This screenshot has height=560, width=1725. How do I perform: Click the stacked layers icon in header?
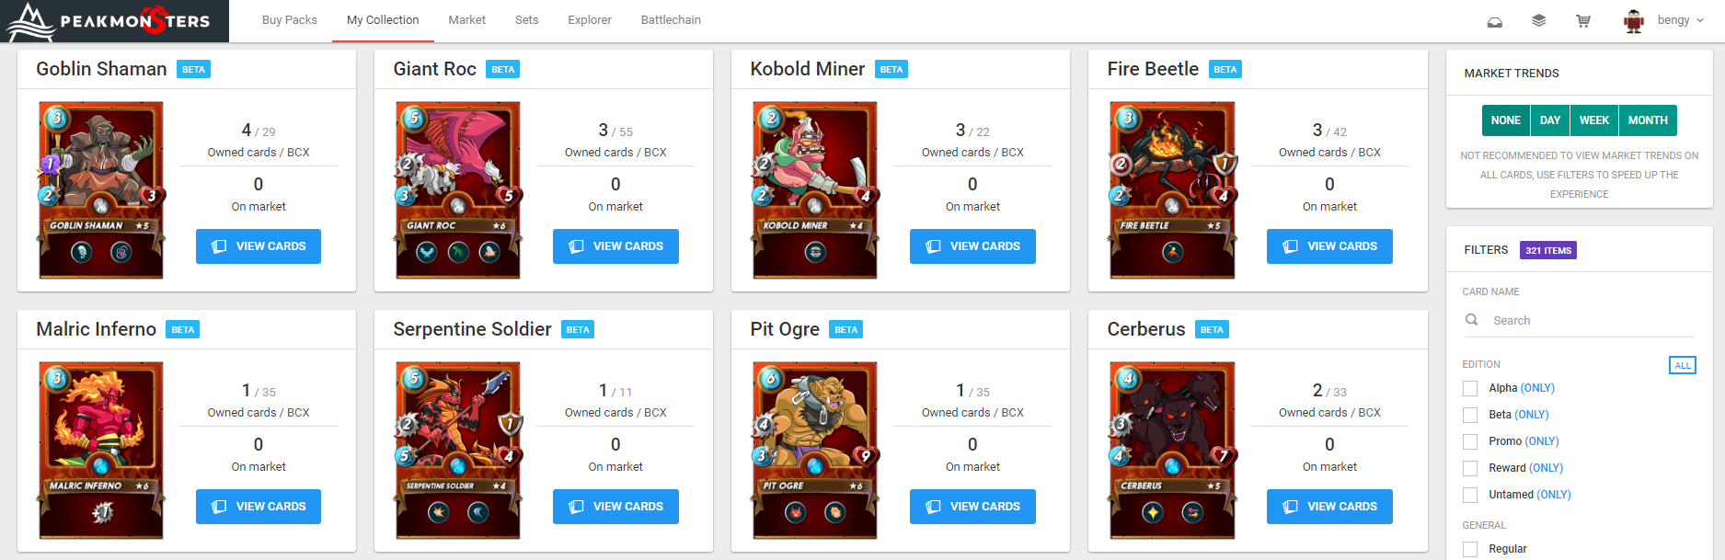click(x=1538, y=20)
